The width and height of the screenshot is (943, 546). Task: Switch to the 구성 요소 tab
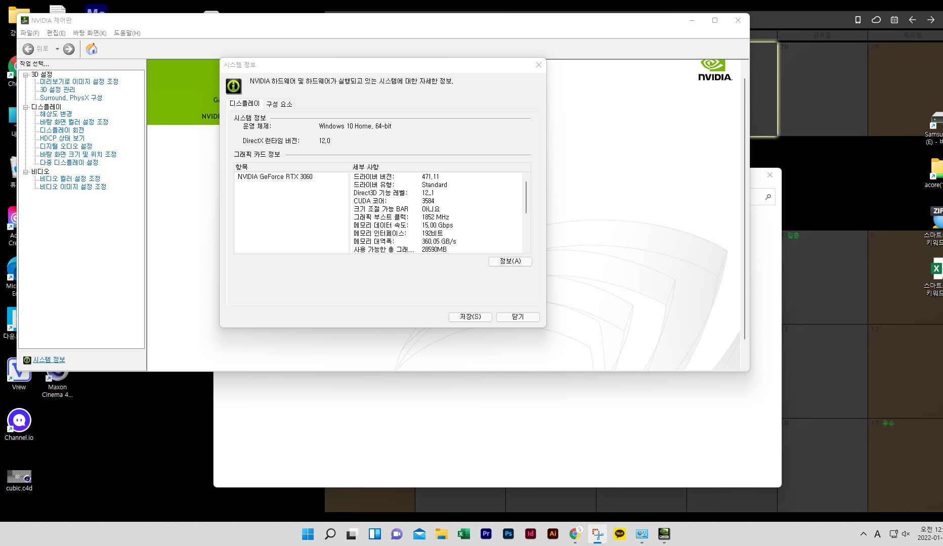pyautogui.click(x=279, y=104)
